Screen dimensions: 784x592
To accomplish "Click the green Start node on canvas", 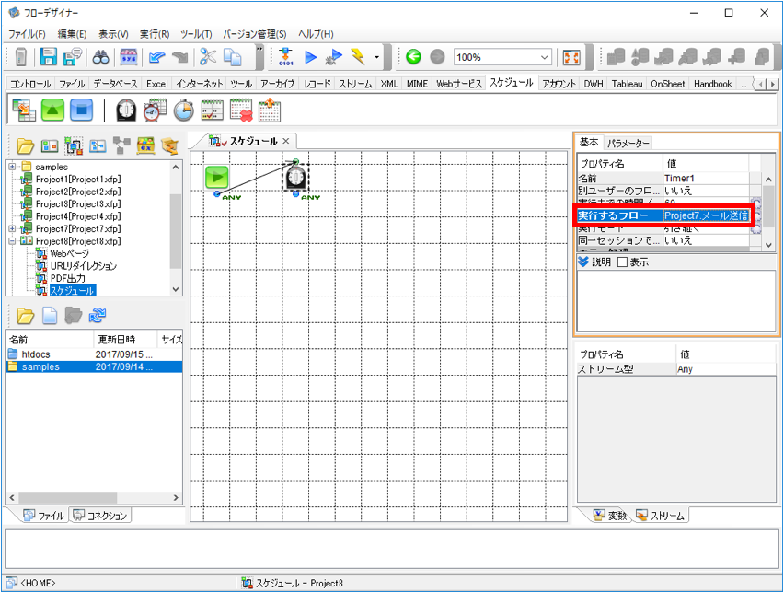I will pyautogui.click(x=217, y=177).
